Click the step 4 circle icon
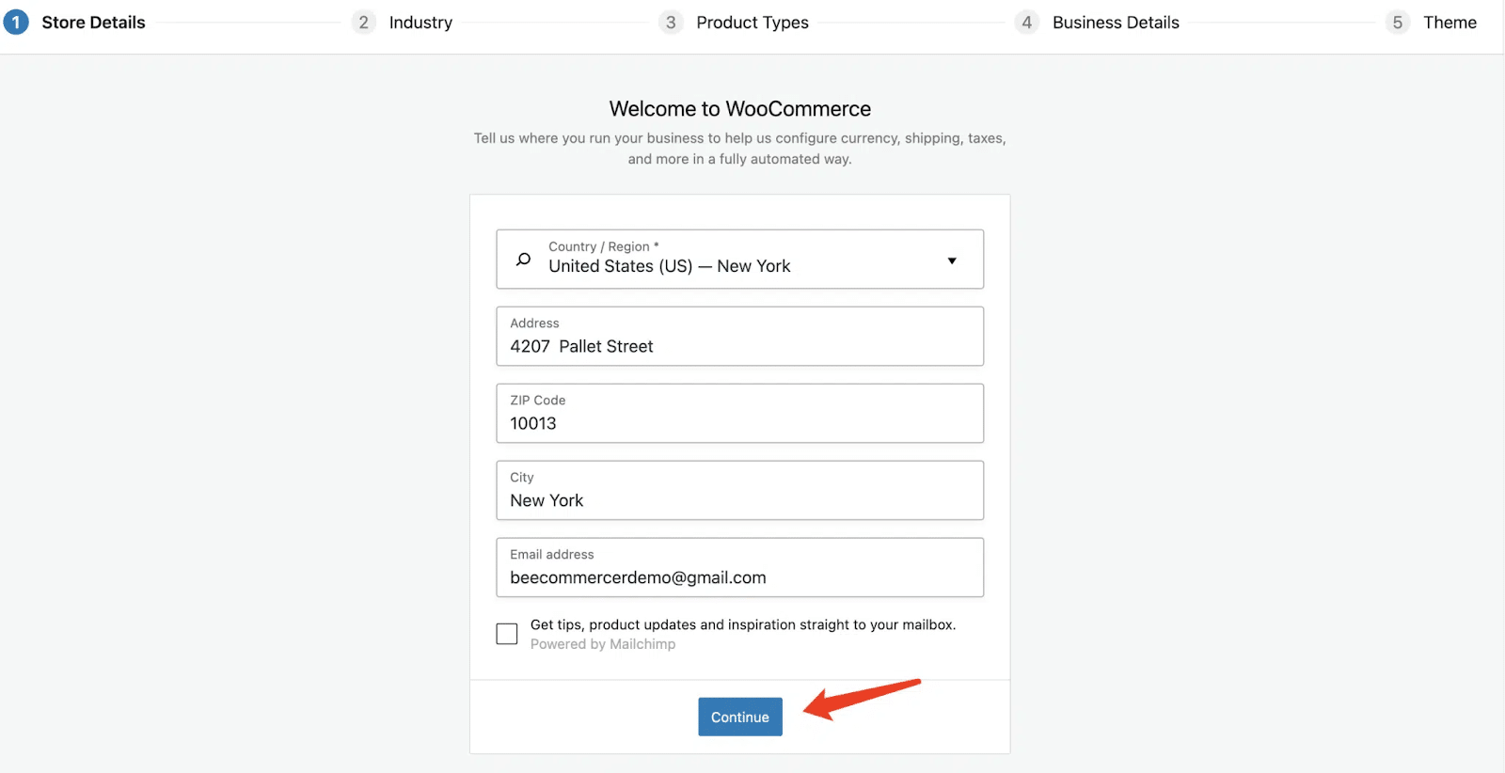Screen dimensions: 1505x773 tap(1027, 22)
